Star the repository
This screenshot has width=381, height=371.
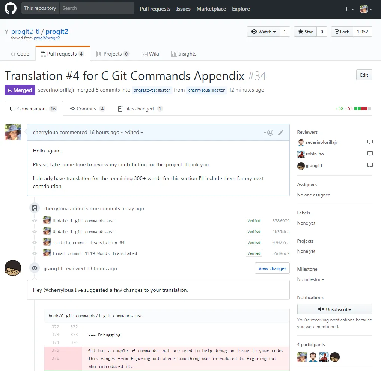point(305,32)
